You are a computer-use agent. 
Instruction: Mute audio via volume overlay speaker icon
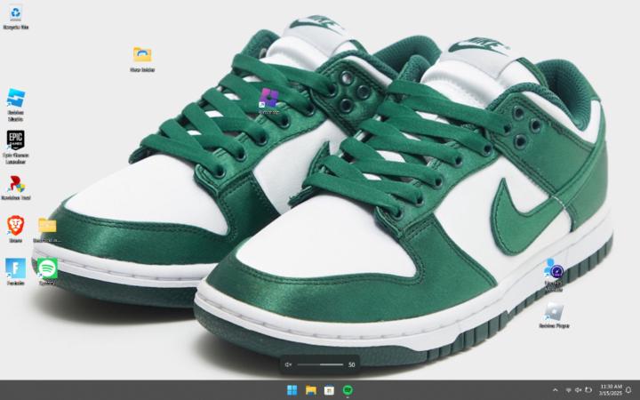click(x=288, y=364)
